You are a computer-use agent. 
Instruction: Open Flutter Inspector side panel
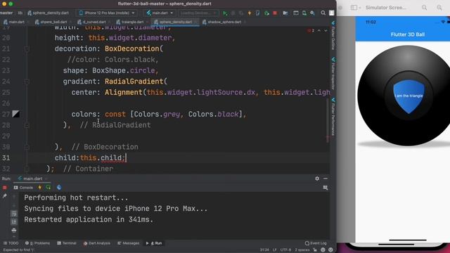(x=333, y=73)
